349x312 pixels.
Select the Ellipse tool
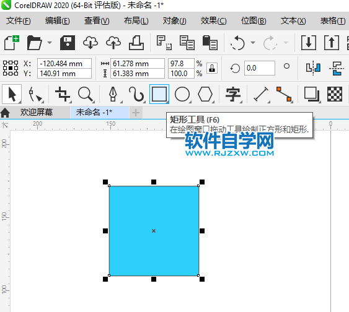point(182,95)
